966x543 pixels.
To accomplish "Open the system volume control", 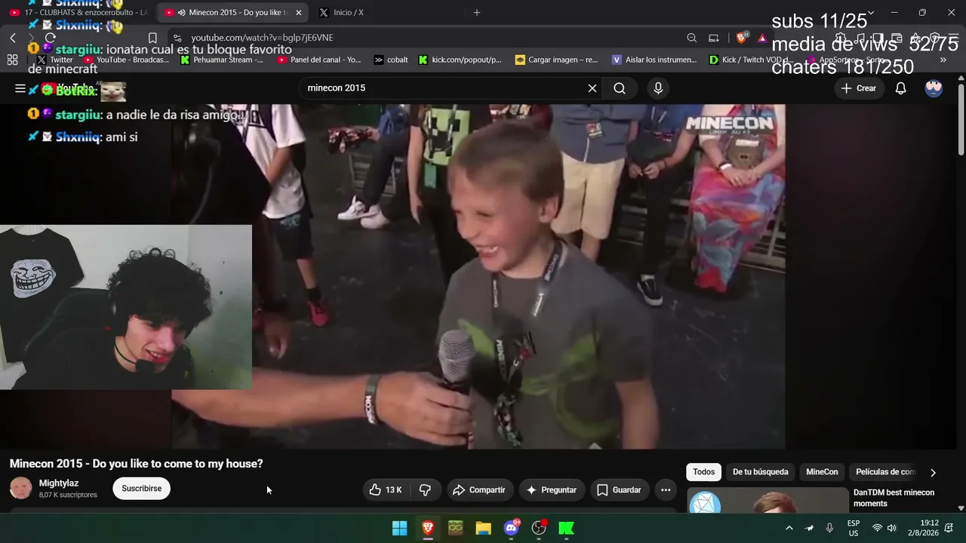I will [891, 528].
